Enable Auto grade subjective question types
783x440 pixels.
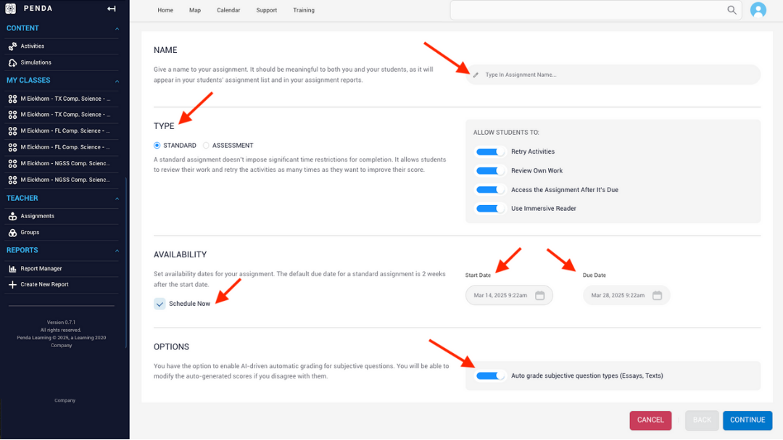[490, 375]
